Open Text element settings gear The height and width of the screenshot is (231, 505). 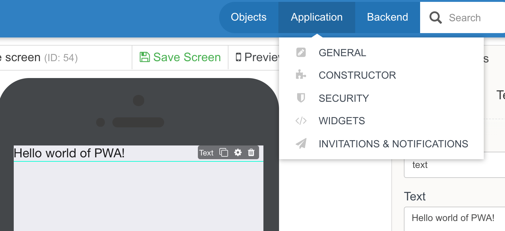[238, 153]
